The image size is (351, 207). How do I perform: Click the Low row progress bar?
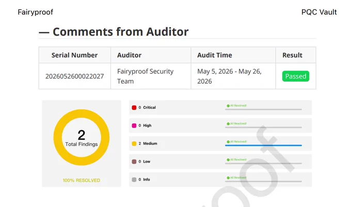(x=263, y=163)
